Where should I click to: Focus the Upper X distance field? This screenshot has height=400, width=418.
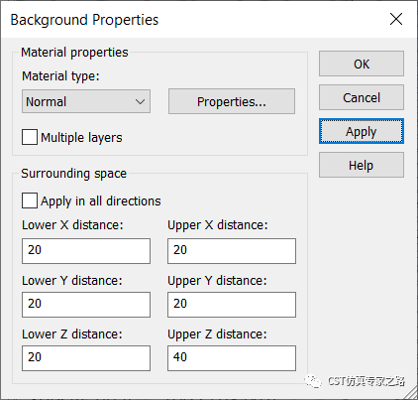pyautogui.click(x=232, y=251)
